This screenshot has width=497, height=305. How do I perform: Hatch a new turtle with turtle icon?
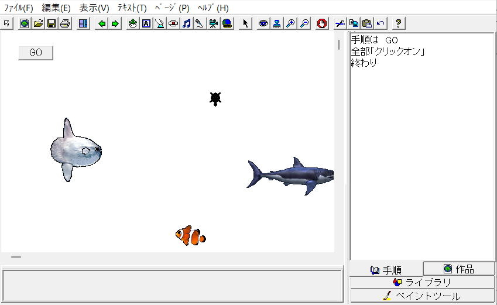coord(133,23)
